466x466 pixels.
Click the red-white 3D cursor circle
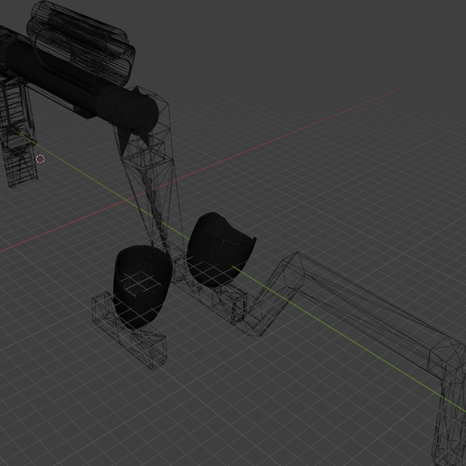tap(41, 159)
